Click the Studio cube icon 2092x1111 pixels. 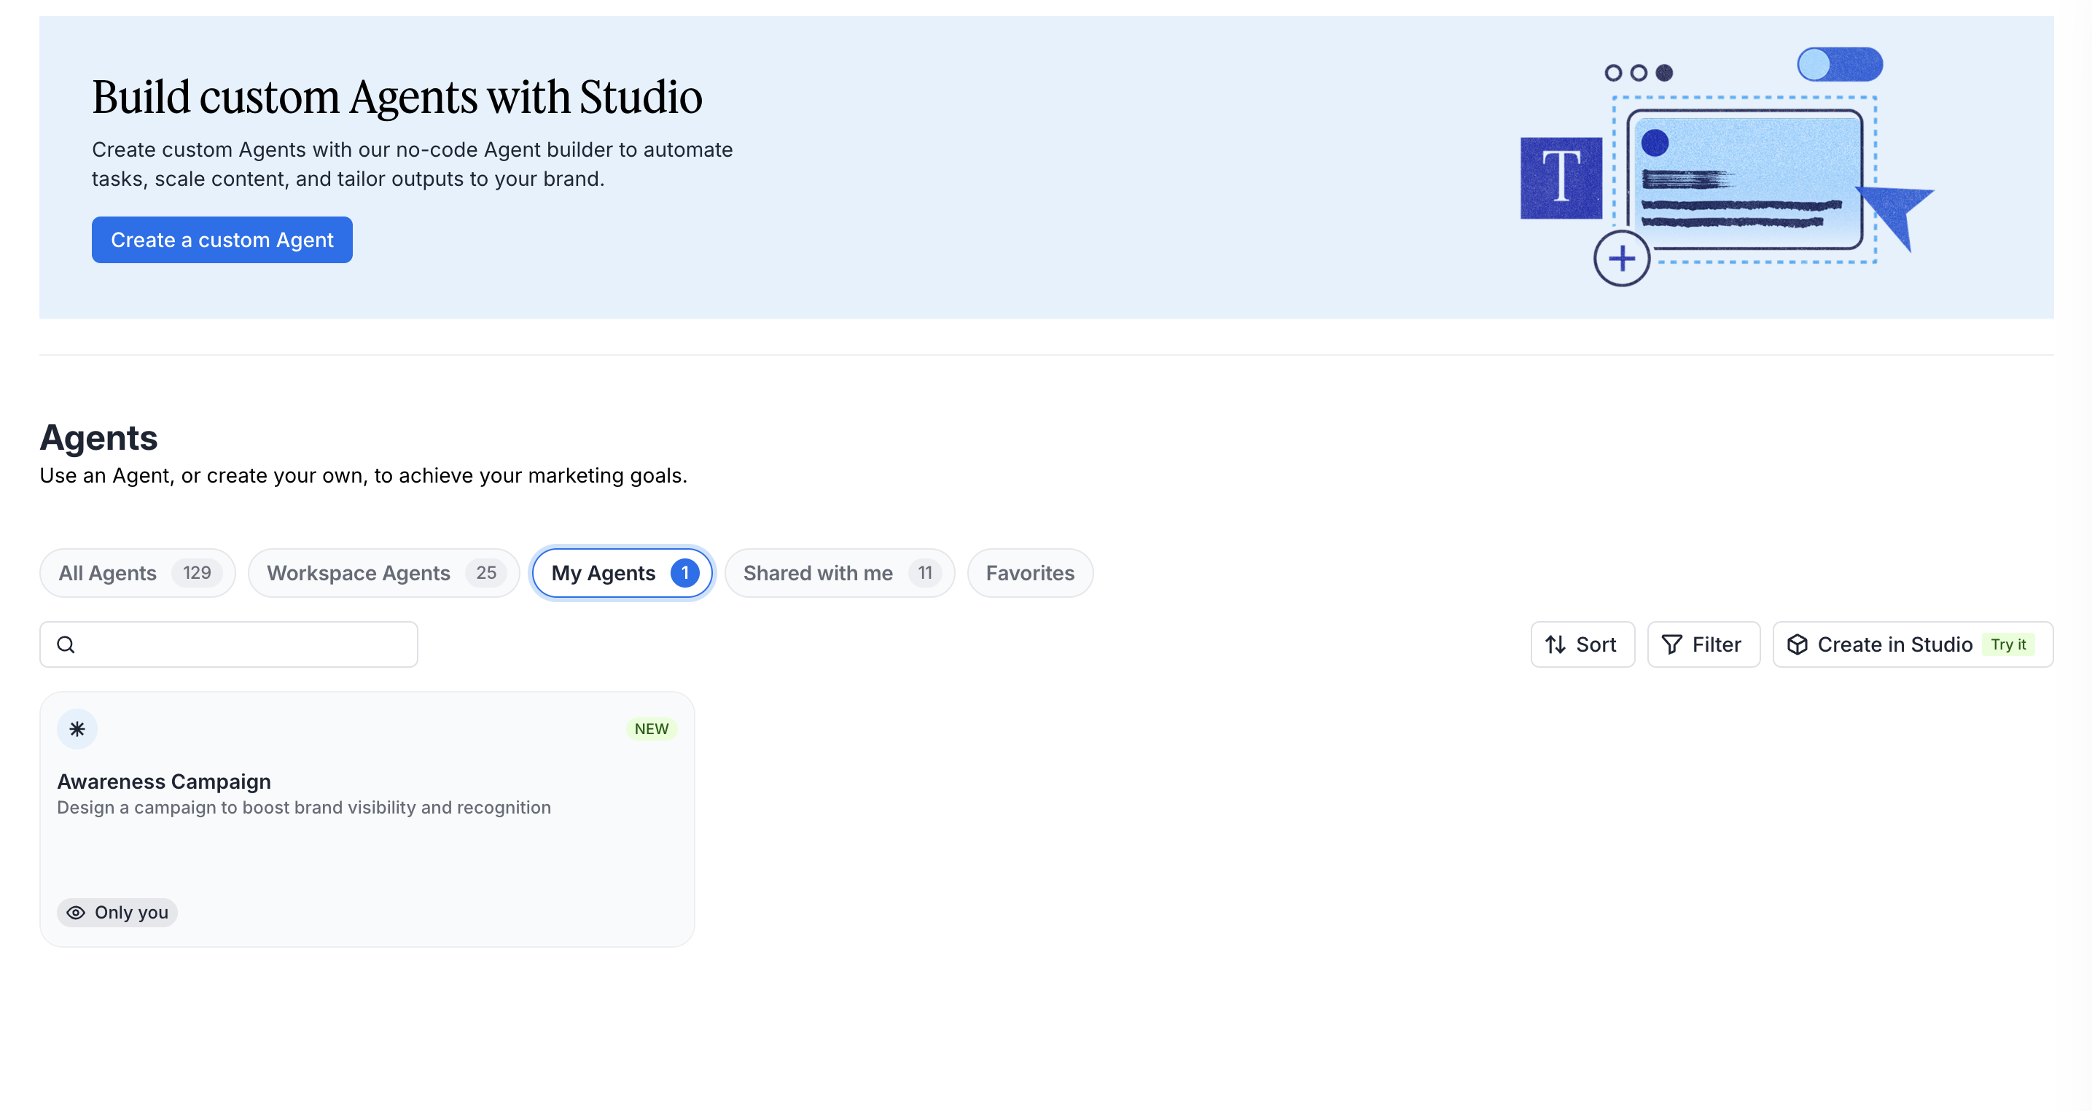point(1798,645)
